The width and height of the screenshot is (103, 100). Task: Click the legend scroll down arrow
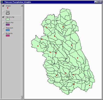[22, 98]
